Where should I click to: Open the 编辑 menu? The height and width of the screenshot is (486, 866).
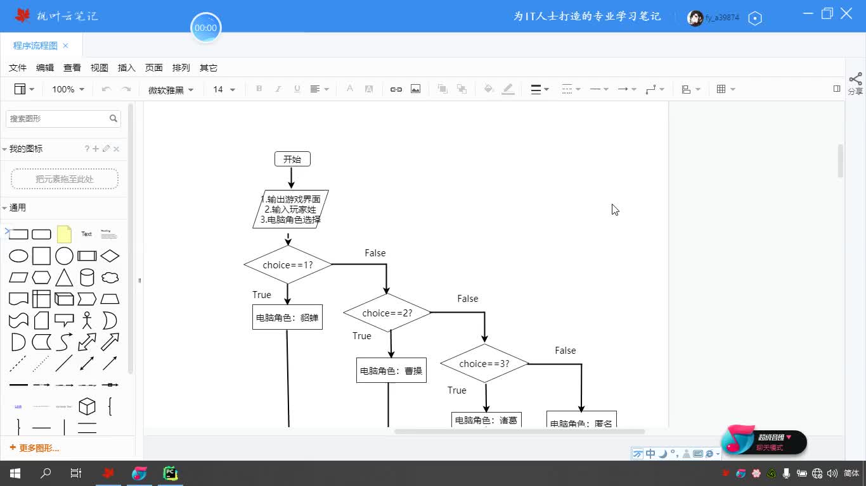(x=45, y=68)
